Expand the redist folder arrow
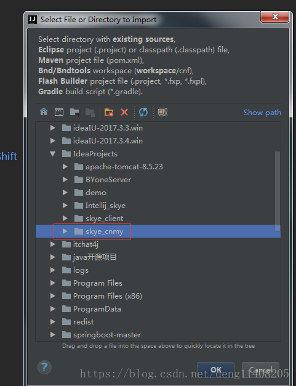Image resolution: width=296 pixels, height=386 pixels. (x=53, y=322)
